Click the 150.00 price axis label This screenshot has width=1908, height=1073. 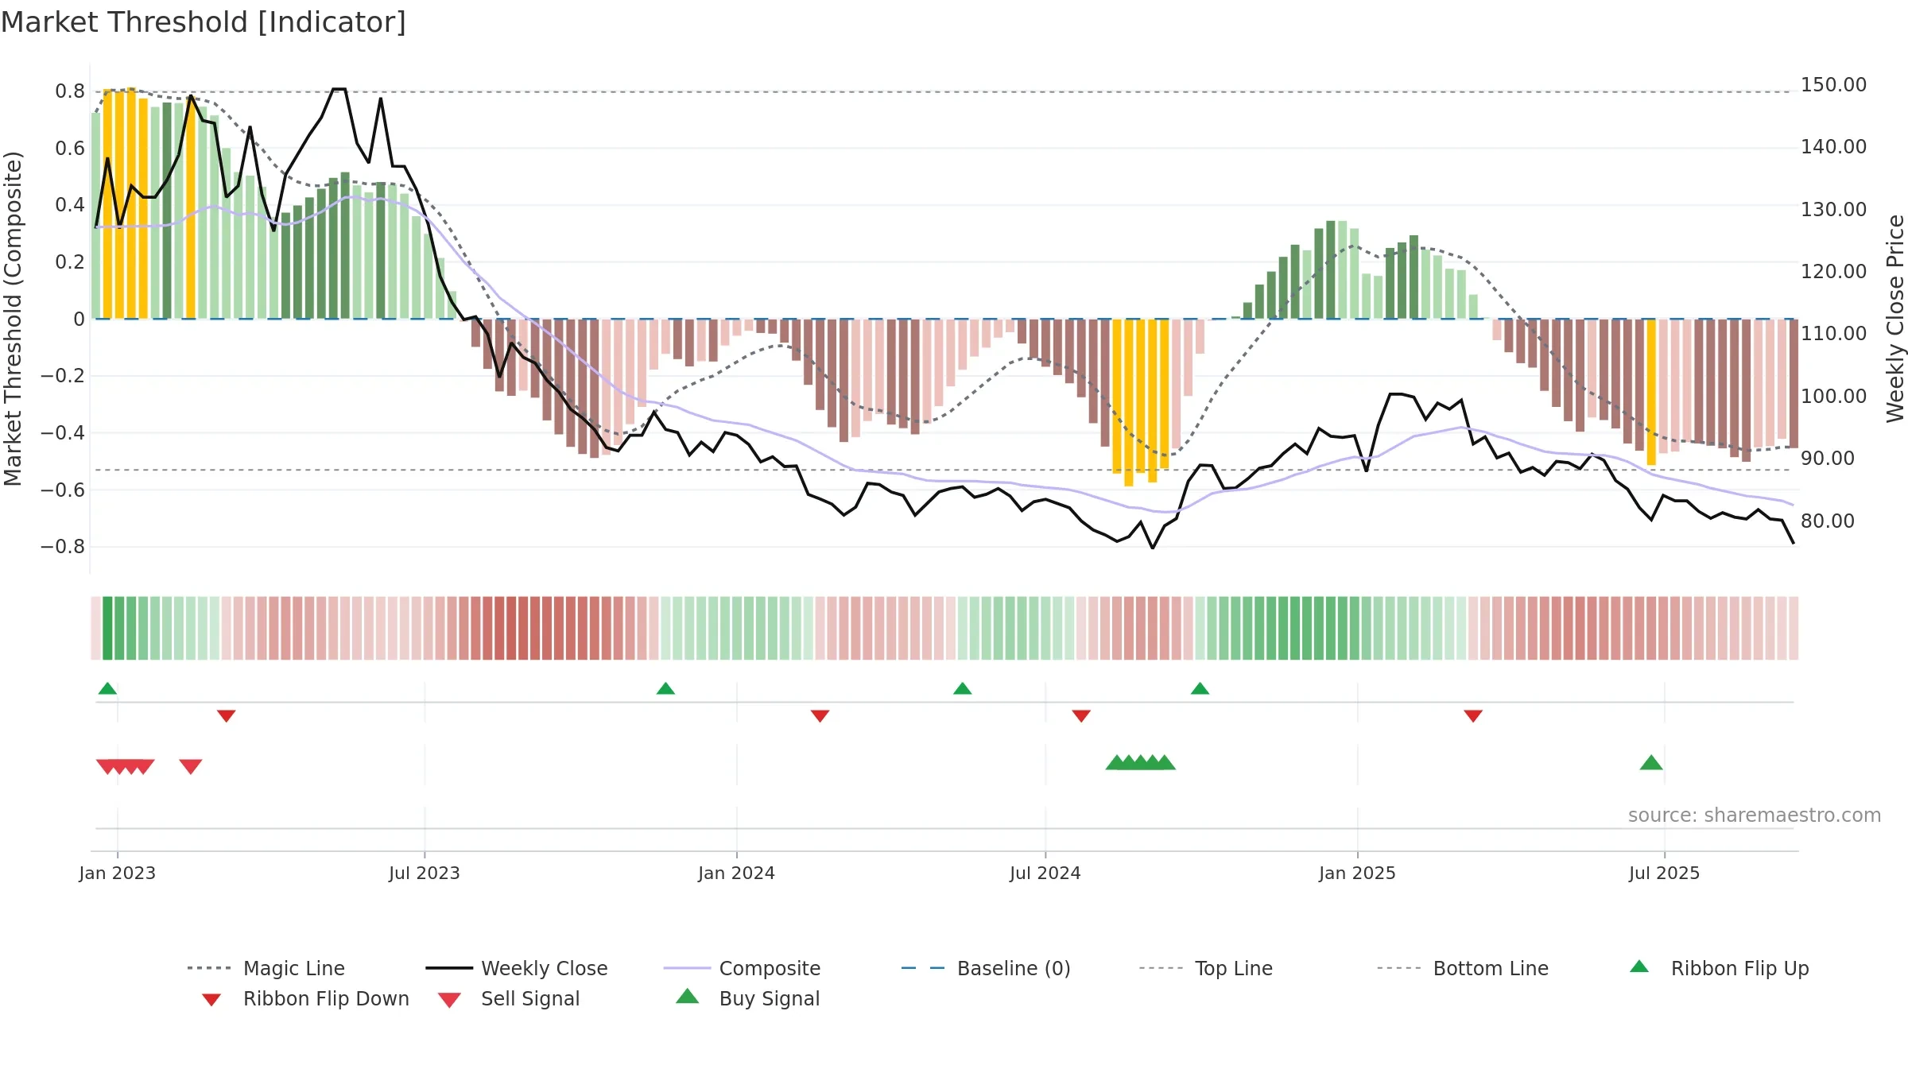(x=1833, y=84)
